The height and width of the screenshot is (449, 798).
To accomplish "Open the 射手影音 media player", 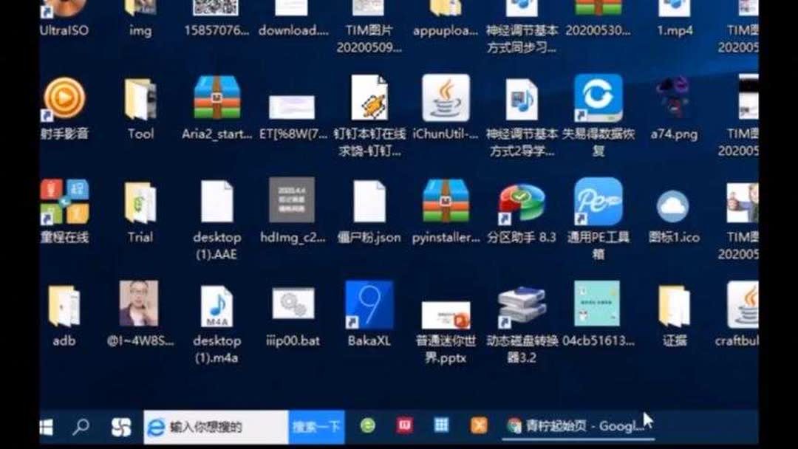I will 64,100.
